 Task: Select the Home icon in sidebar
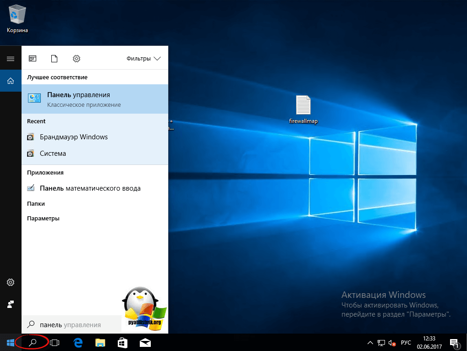[11, 81]
